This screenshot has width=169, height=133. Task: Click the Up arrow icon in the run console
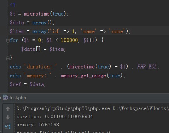8,109
